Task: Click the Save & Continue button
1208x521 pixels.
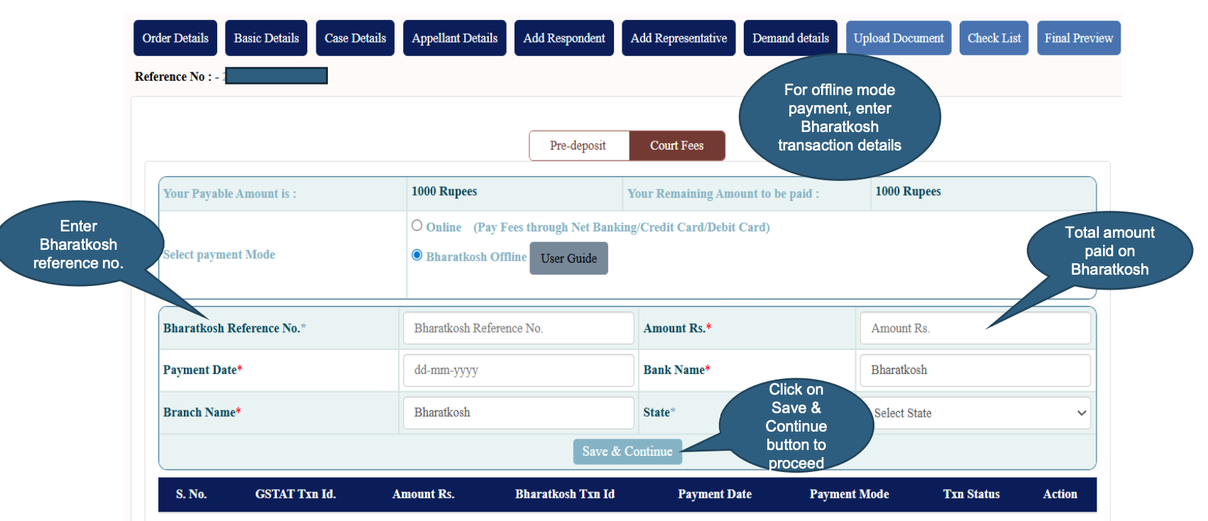Action: click(x=627, y=451)
